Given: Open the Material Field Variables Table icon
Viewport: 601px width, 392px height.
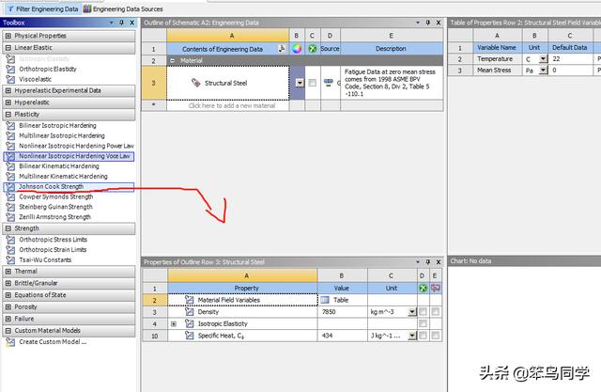Looking at the screenshot, I should click(x=324, y=299).
